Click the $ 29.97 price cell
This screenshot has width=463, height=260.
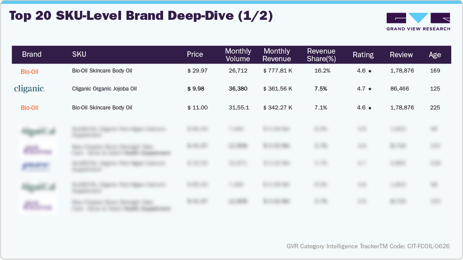click(197, 71)
